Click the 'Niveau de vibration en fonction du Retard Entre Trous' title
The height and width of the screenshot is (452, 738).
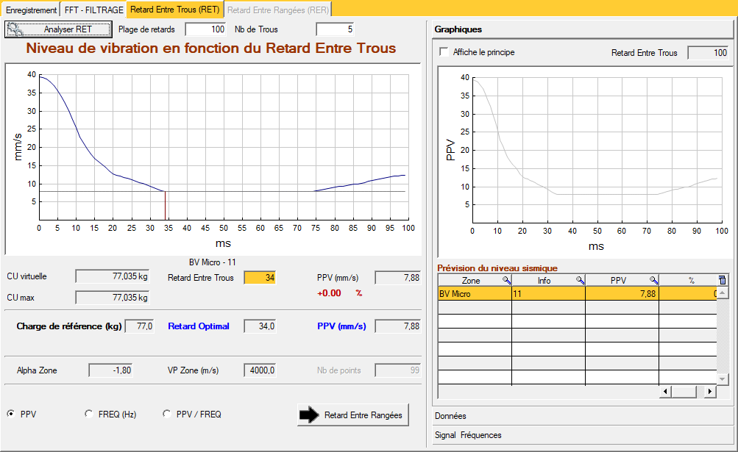(x=211, y=48)
